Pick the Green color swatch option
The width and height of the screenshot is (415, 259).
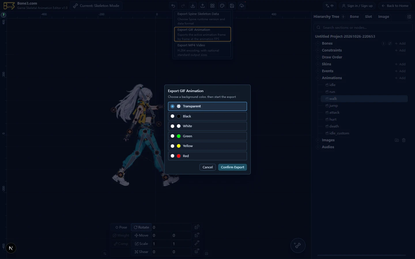[x=207, y=136]
